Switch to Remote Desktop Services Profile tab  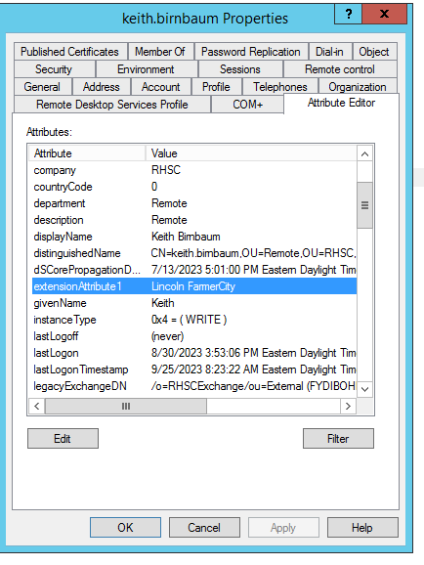(112, 105)
